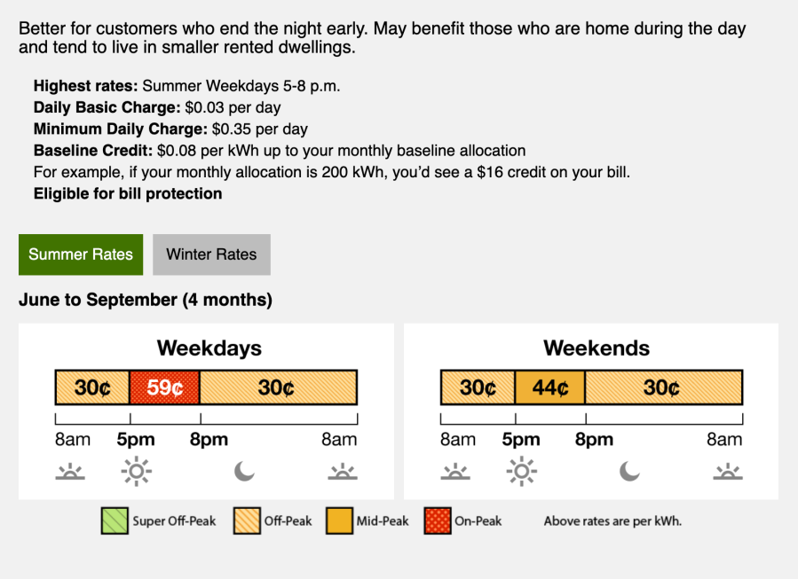
Task: Click the Weekdays sunrise icon at right end
Action: click(x=343, y=472)
